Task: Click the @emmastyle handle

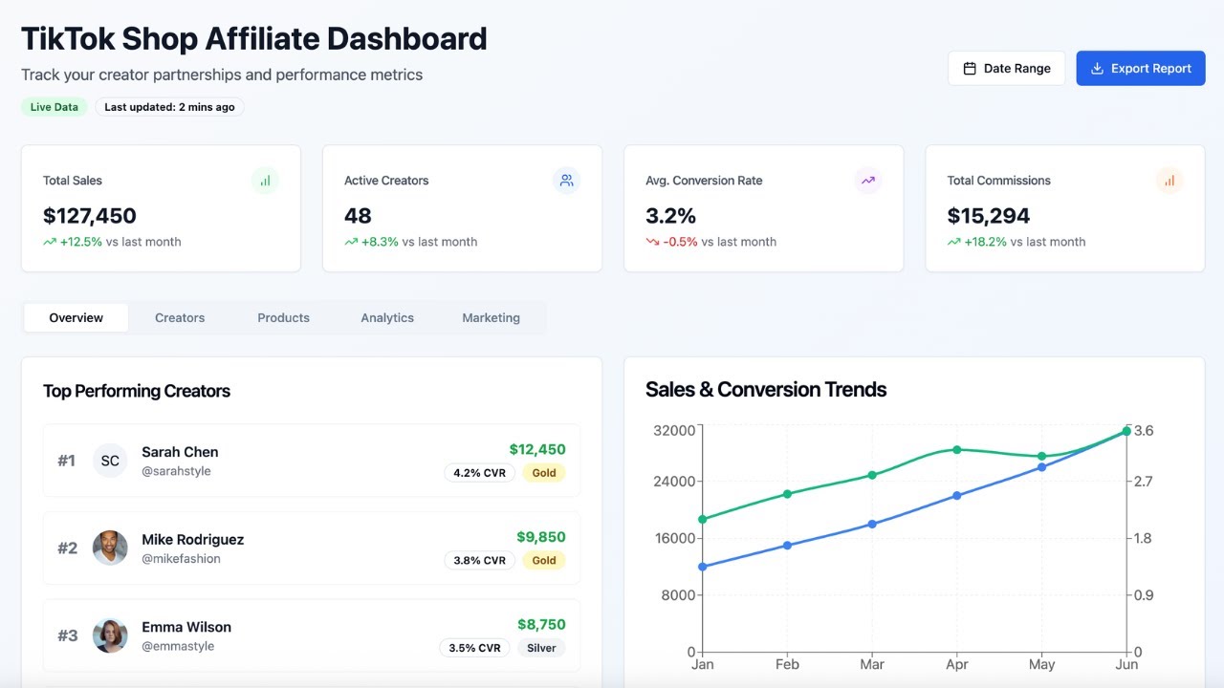Action: (x=178, y=646)
